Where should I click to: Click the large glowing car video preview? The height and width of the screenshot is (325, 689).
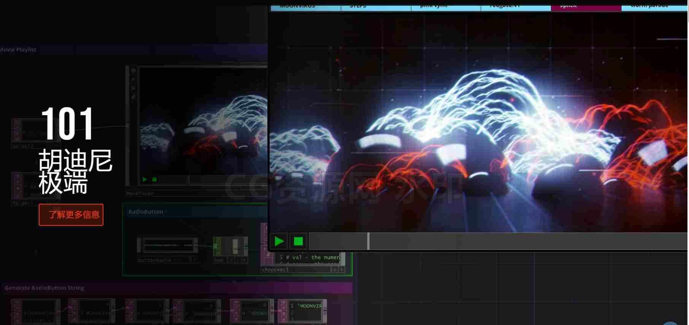coord(479,122)
